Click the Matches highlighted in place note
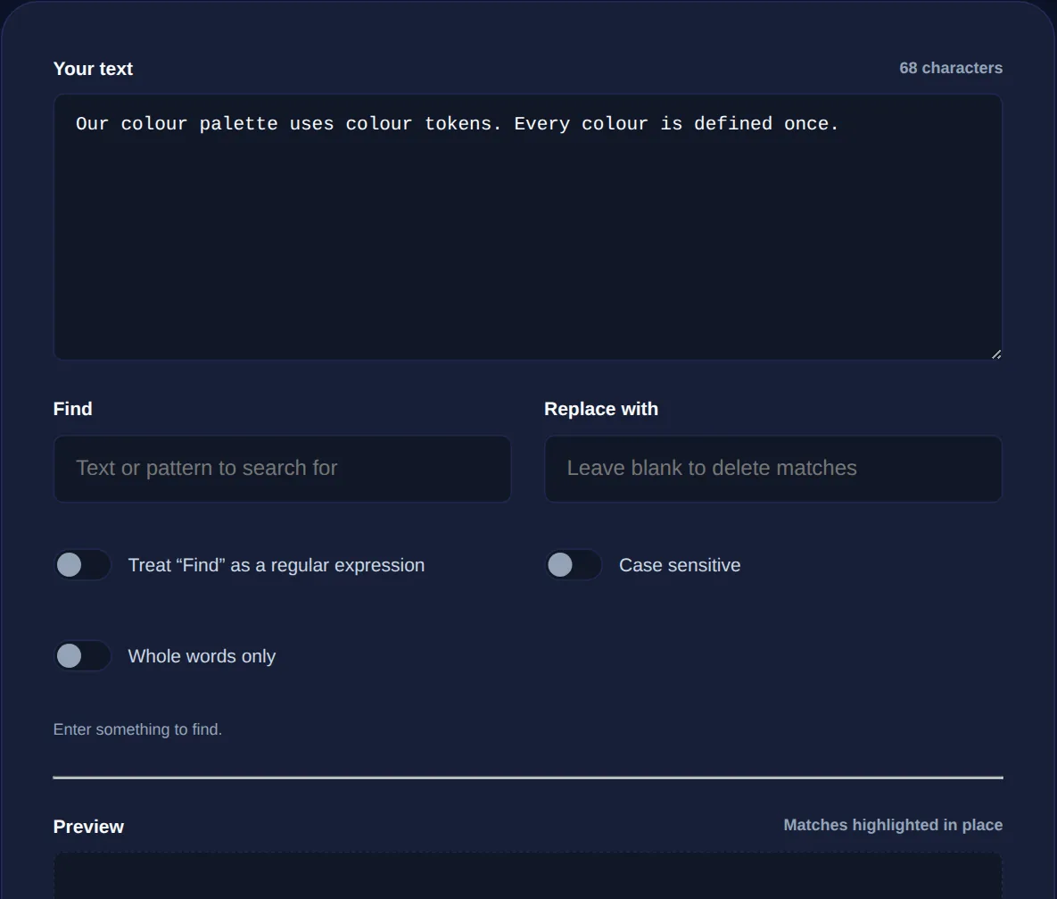 click(893, 825)
